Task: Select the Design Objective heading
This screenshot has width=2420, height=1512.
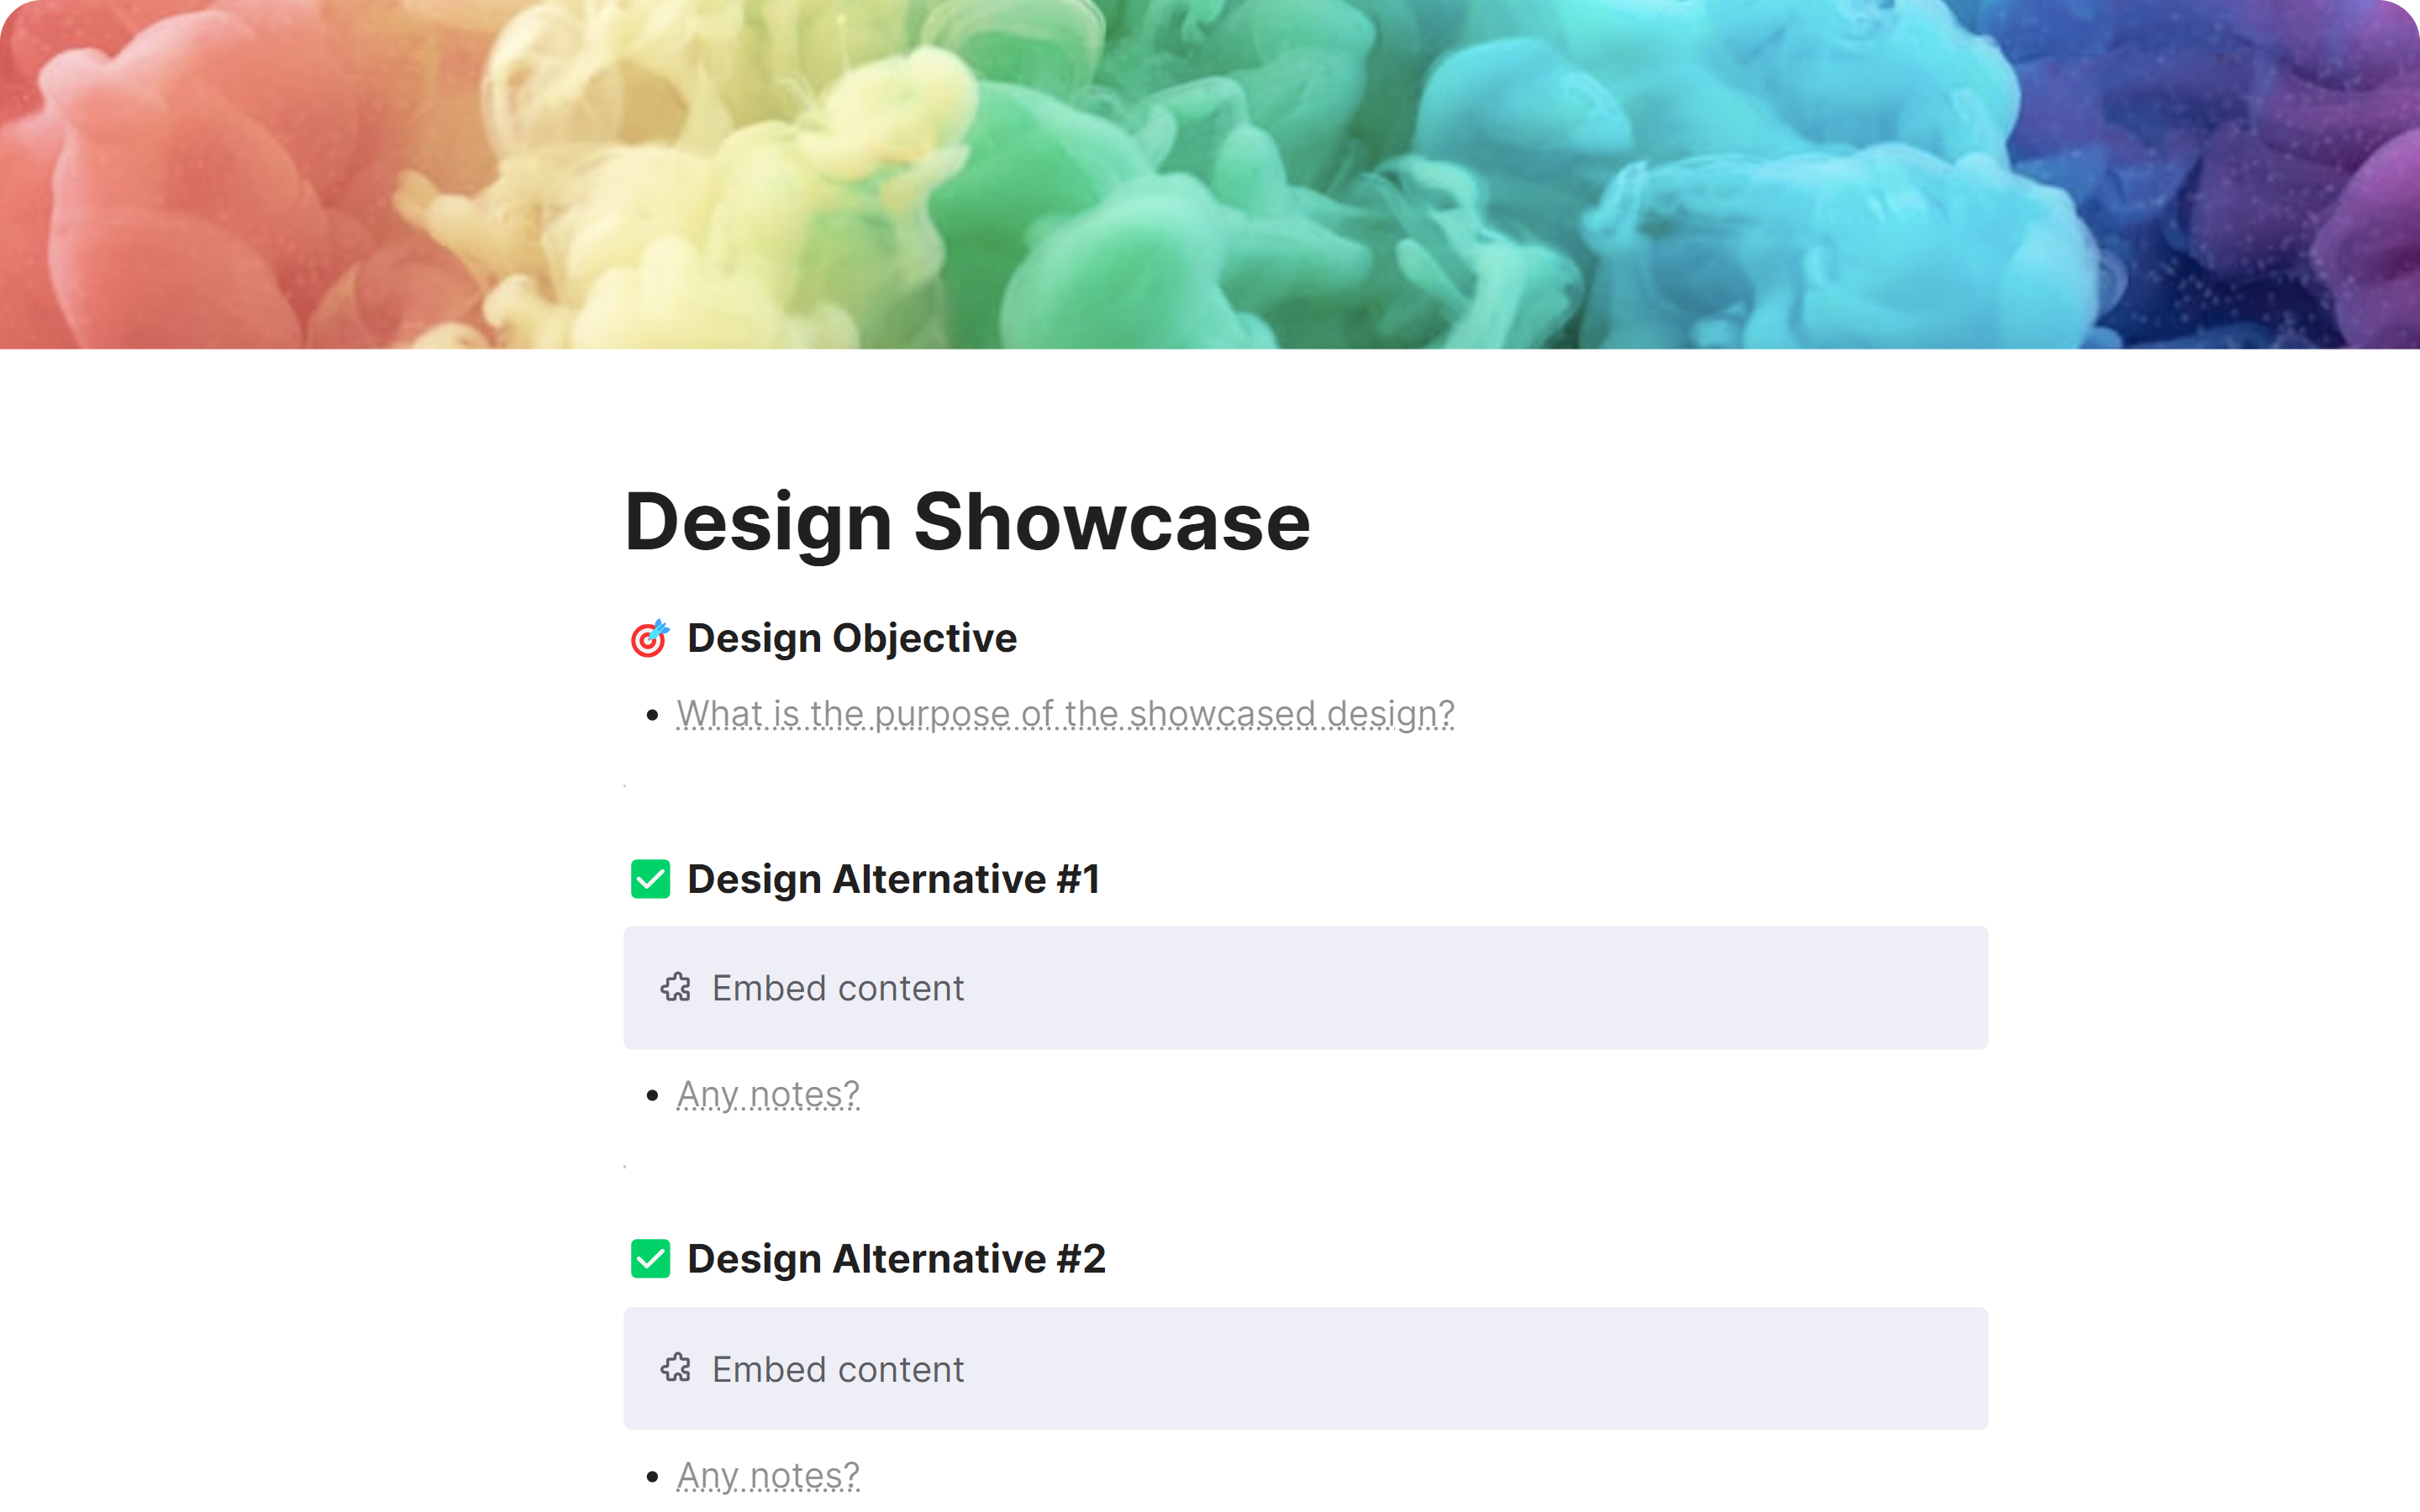Action: pos(852,638)
